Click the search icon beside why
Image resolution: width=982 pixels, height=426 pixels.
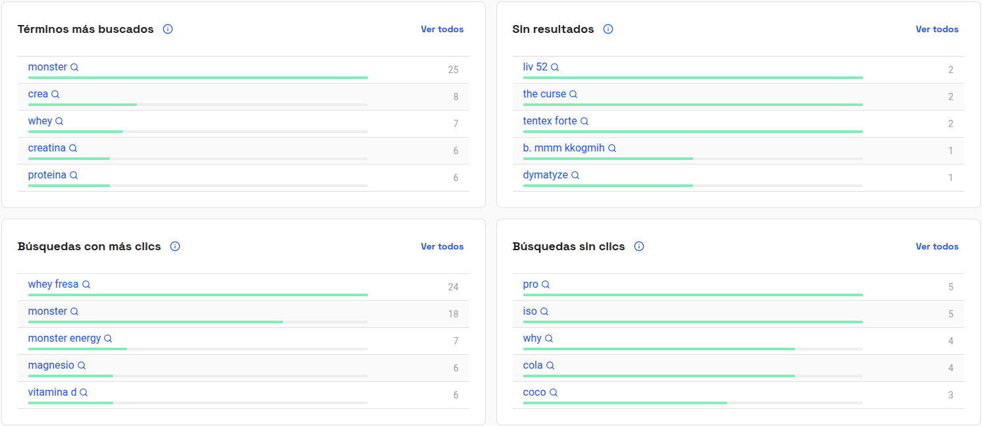tap(549, 338)
